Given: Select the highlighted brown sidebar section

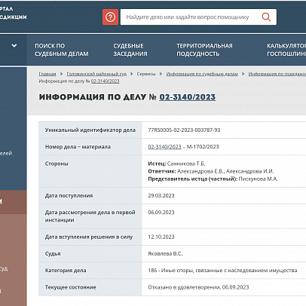Looking at the screenshot, I should tap(14, 202).
